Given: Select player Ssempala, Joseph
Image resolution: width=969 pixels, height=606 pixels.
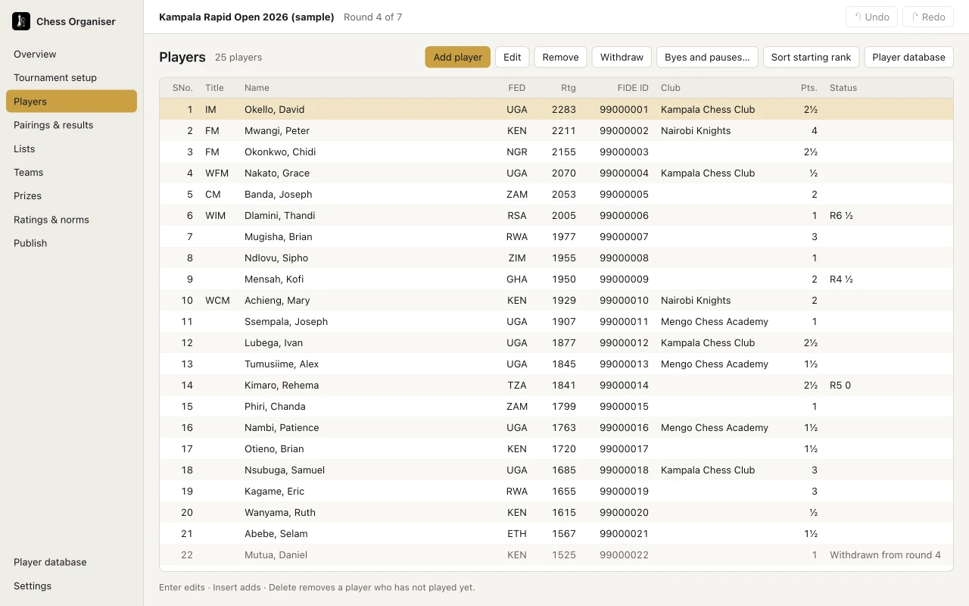Looking at the screenshot, I should (556, 321).
